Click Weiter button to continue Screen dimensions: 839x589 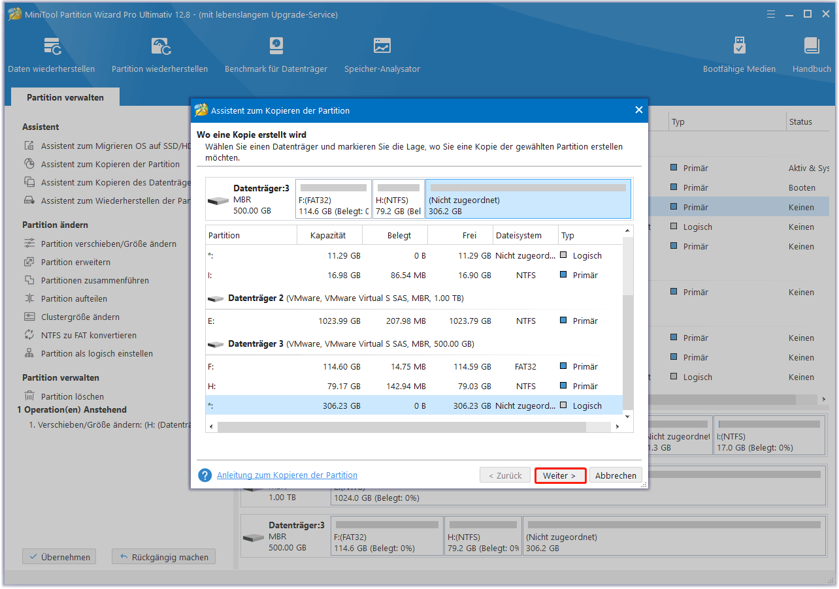560,475
